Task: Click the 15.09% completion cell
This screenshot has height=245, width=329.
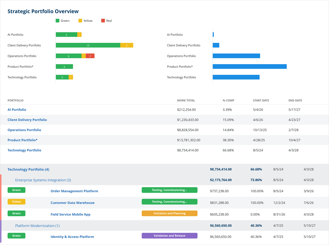Action: pos(228,120)
